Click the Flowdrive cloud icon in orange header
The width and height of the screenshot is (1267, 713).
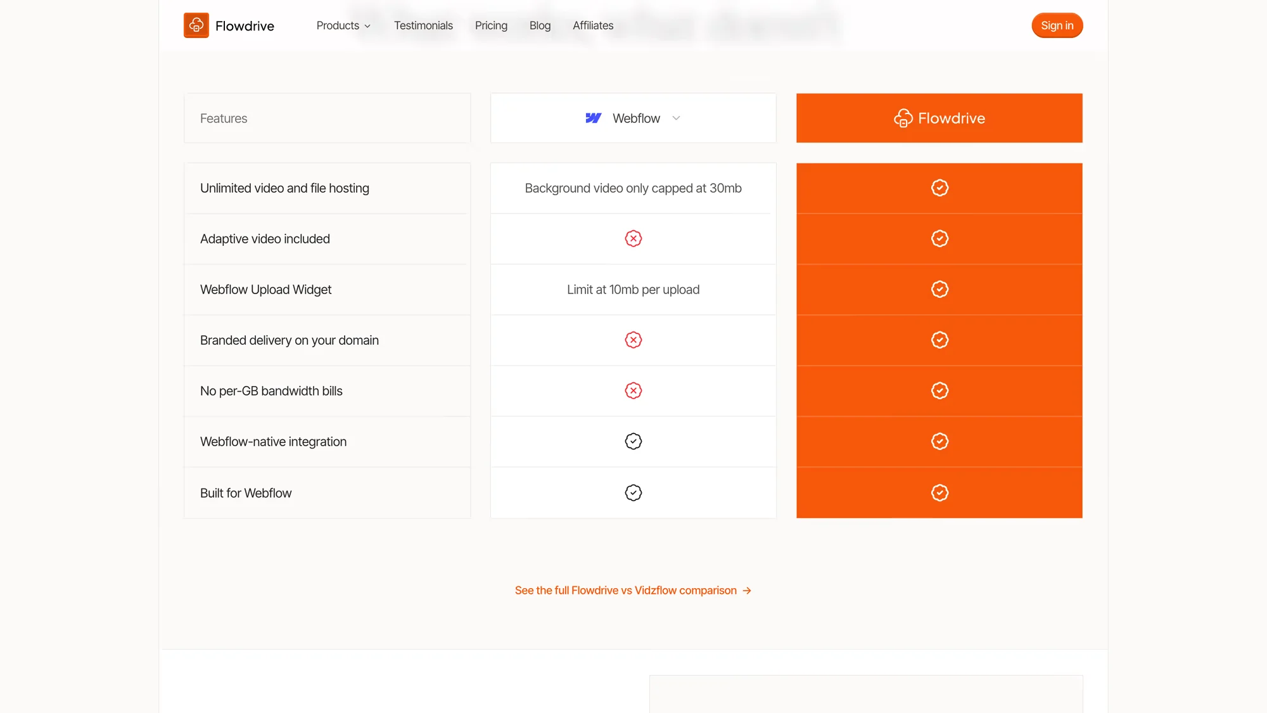pyautogui.click(x=903, y=118)
